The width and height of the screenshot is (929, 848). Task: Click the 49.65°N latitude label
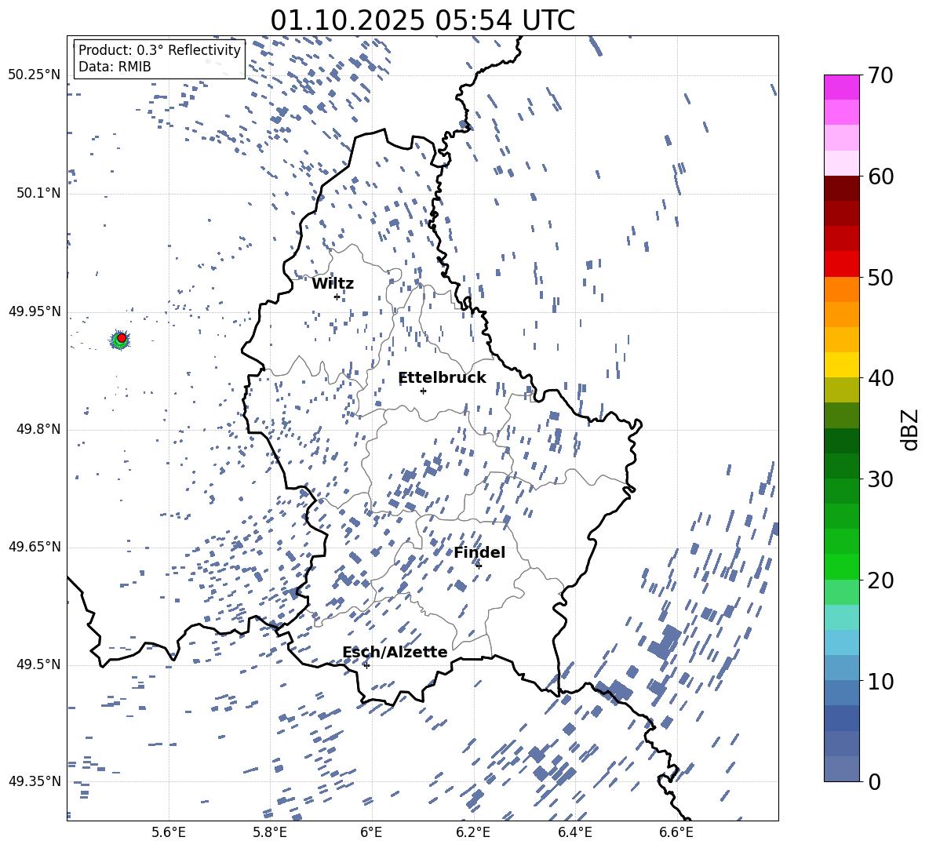tap(35, 546)
